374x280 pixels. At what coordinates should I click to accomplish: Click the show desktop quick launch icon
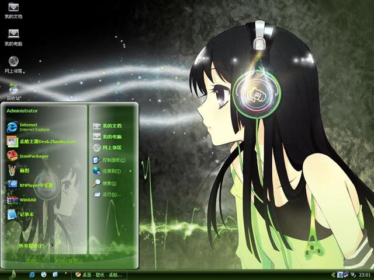[x=55, y=275]
